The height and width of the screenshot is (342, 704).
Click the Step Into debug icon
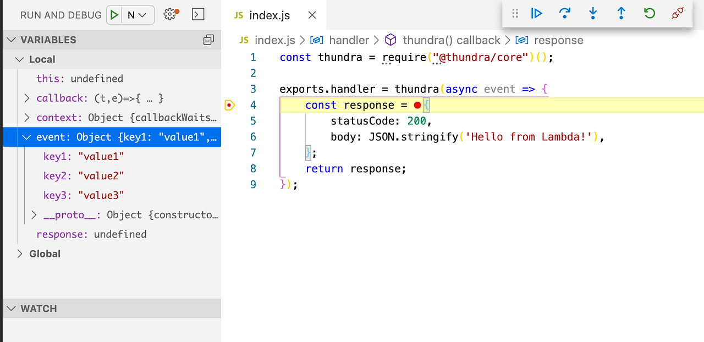(x=593, y=13)
